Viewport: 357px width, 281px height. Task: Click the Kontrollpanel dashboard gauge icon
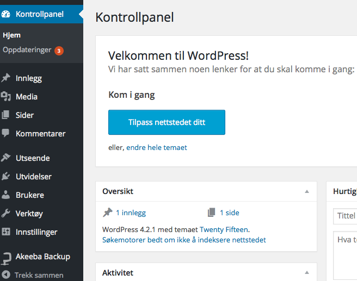5,14
